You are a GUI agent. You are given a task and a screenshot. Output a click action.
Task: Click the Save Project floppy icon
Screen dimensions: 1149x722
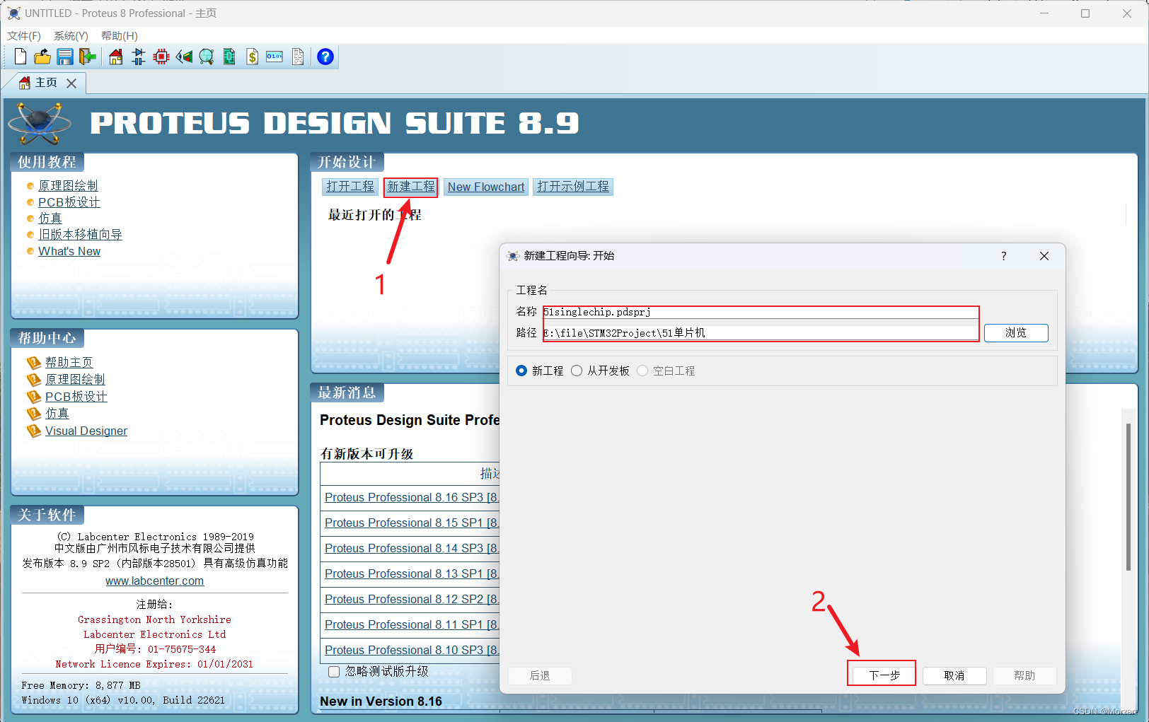coord(65,57)
